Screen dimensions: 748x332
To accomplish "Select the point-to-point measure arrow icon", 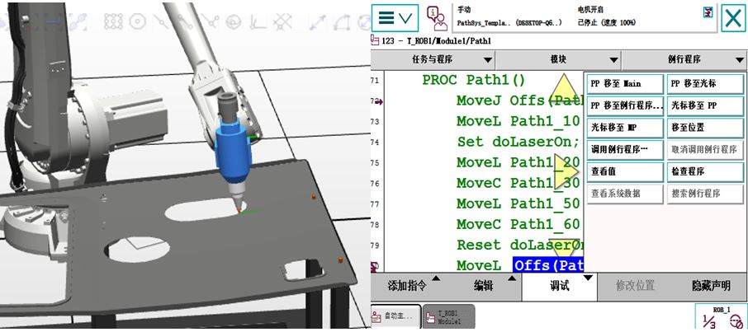I will tap(317, 21).
